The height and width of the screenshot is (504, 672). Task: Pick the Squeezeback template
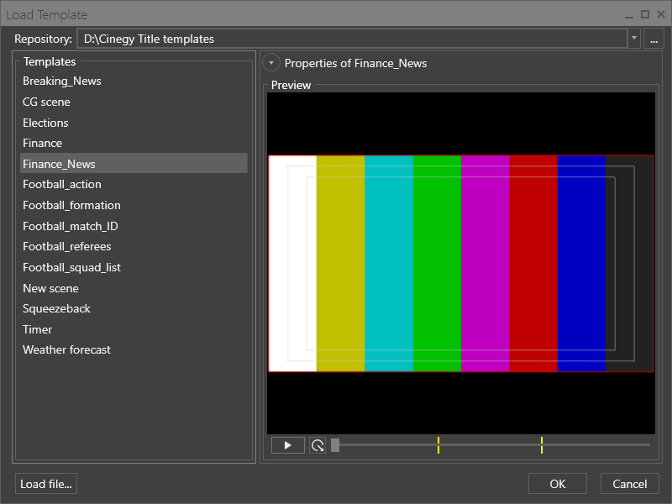tap(56, 308)
